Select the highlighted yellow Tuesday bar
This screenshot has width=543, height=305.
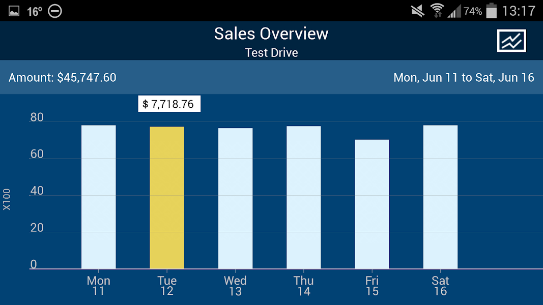167,197
